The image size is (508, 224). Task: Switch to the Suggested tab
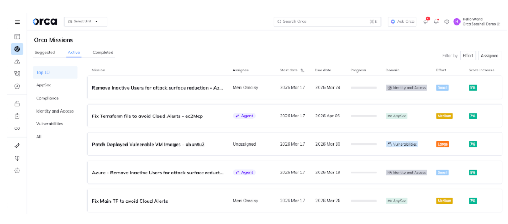(x=45, y=52)
